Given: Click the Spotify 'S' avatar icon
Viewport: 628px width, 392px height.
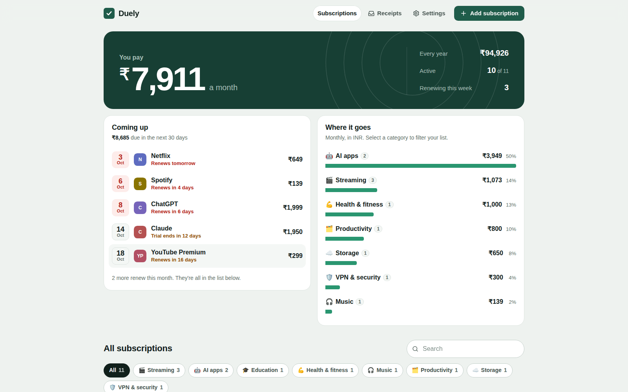Looking at the screenshot, I should coord(140,184).
